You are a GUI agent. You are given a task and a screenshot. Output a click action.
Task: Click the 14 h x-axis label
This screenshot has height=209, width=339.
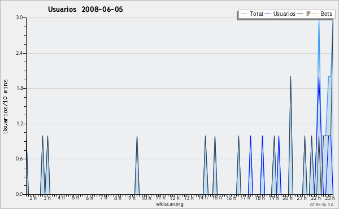(203, 198)
